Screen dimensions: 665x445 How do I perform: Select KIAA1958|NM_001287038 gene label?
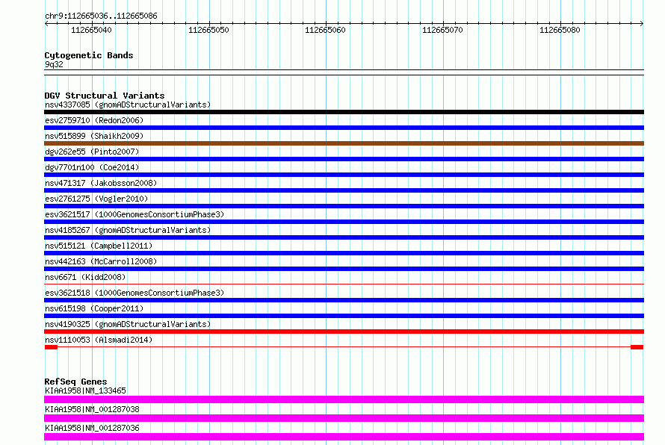pyautogui.click(x=92, y=409)
